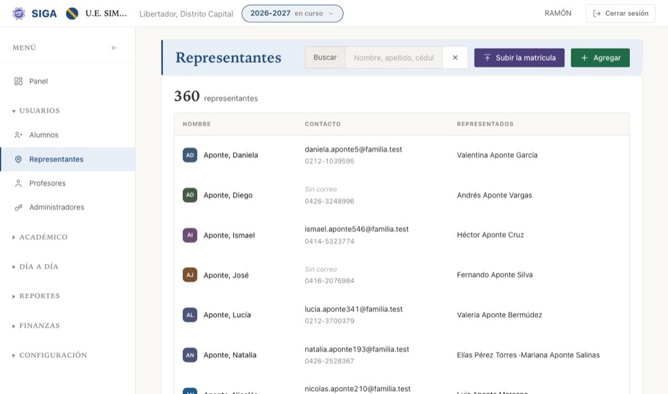668x394 pixels.
Task: Click the name Aponte, Daniela
Action: [x=230, y=155]
